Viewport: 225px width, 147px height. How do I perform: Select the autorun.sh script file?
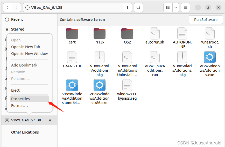pyautogui.click(x=155, y=36)
